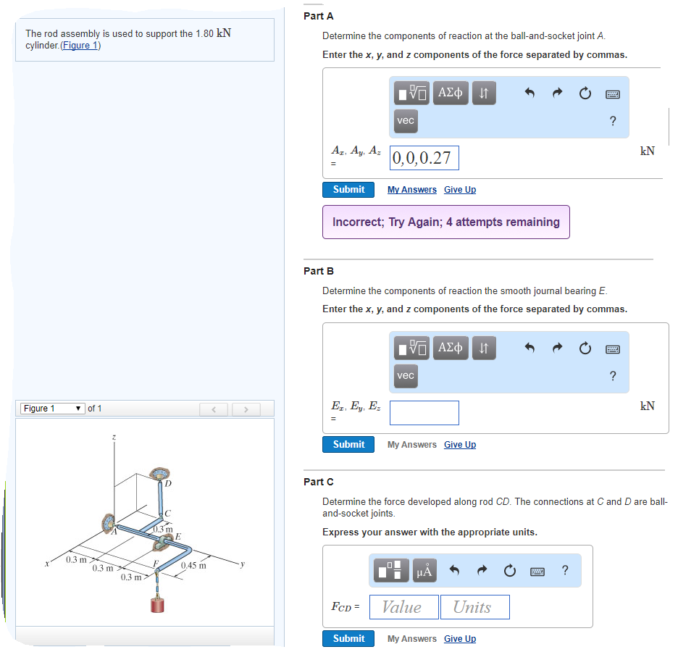Viewport: 678px width, 652px height.
Task: Click the redo arrow in Part B
Action: click(557, 348)
